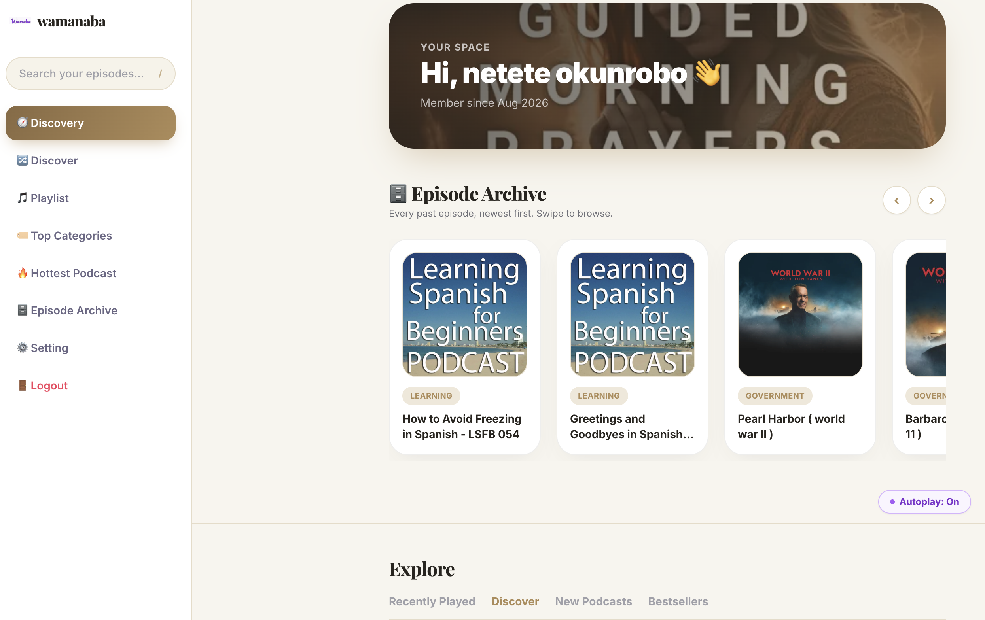
Task: Click the file cabinet icon beside Episode Archive heading
Action: tap(398, 194)
